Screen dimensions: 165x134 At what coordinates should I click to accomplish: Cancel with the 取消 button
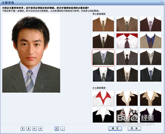134,128
